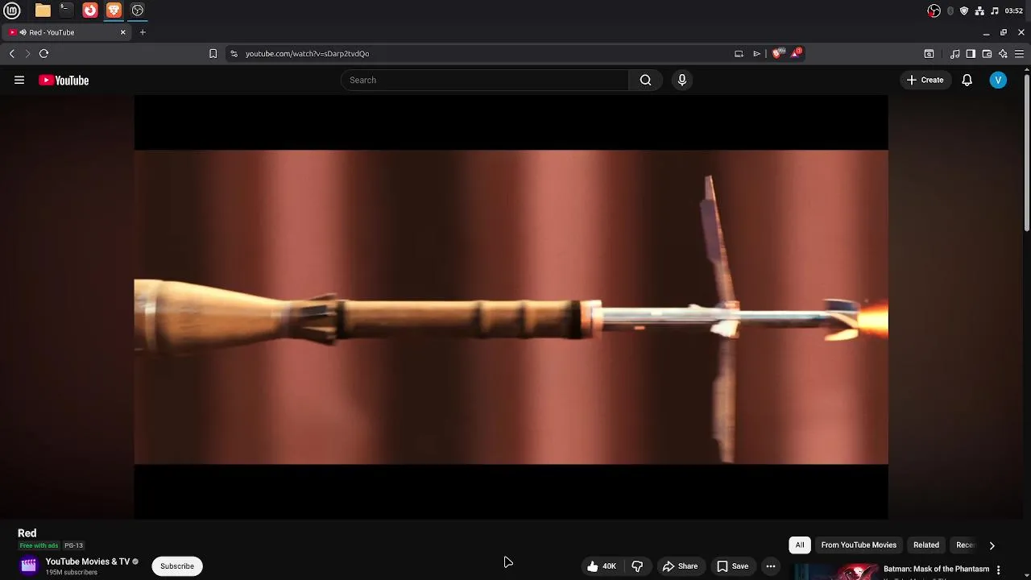1031x580 pixels.
Task: Dislike this video
Action: [x=637, y=566]
